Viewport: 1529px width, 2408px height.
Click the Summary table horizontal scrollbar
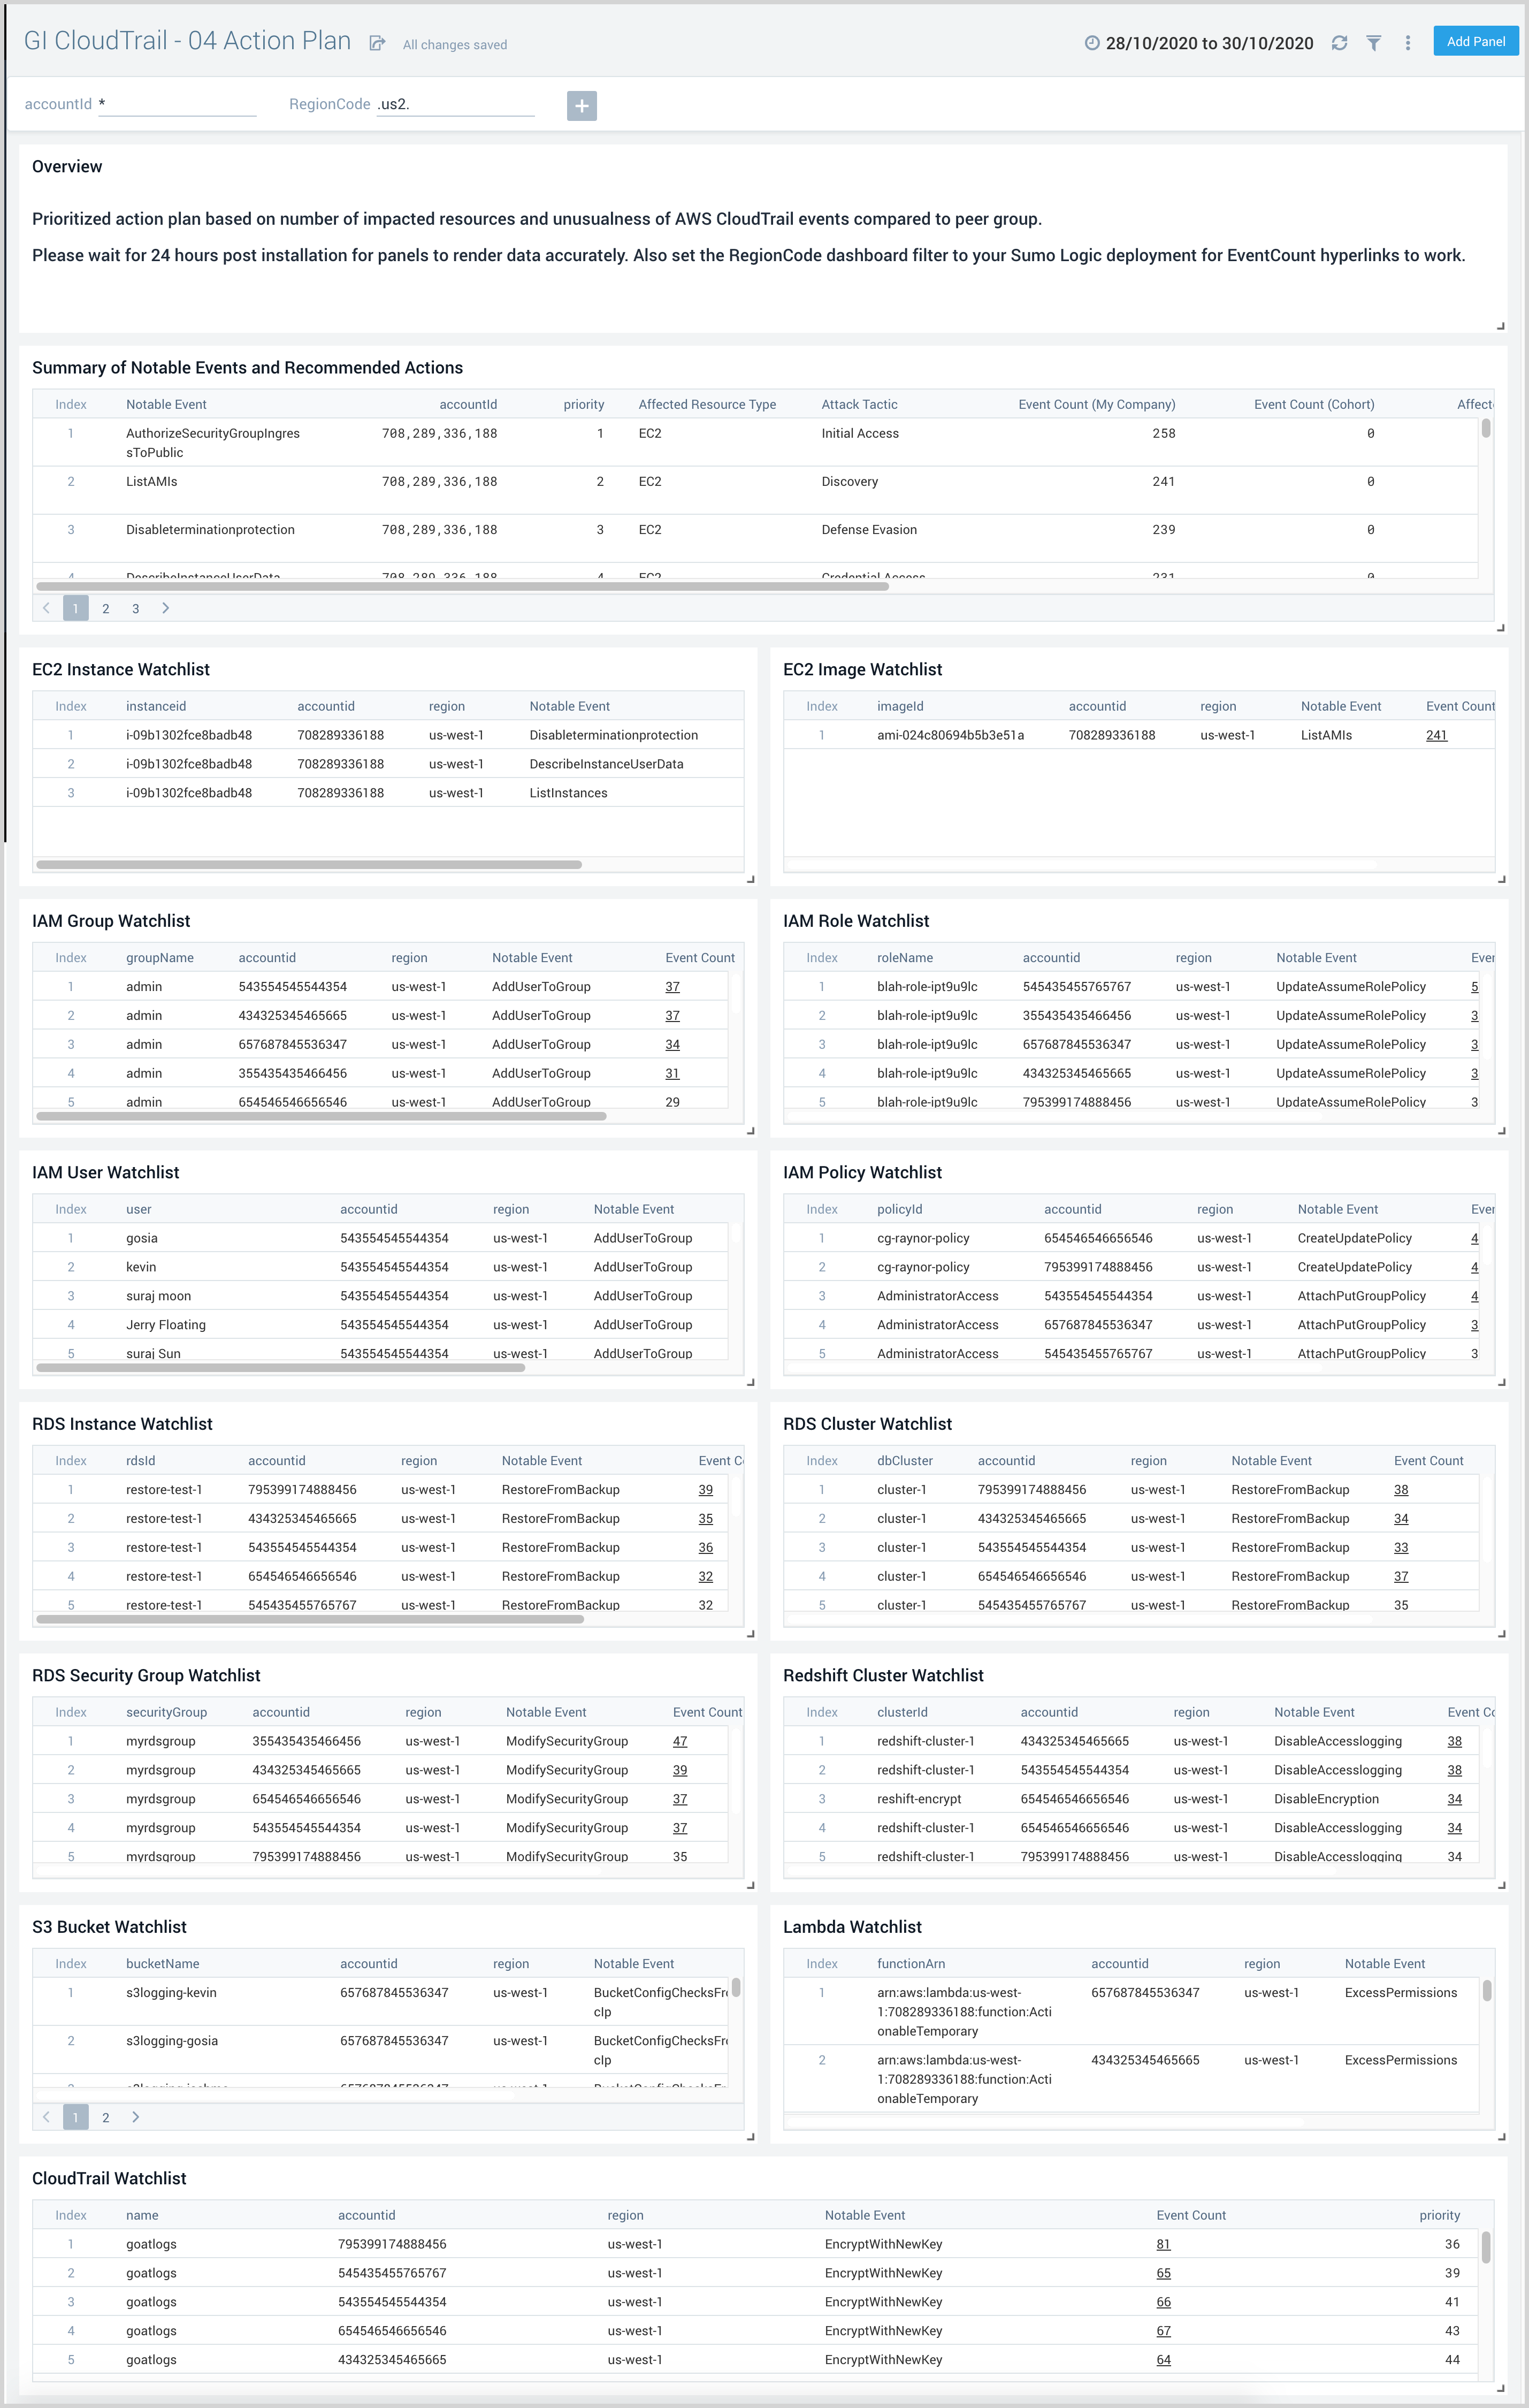pyautogui.click(x=462, y=586)
